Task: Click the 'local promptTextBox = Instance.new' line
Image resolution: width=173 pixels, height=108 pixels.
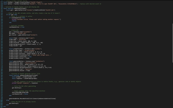Action: 25,49
